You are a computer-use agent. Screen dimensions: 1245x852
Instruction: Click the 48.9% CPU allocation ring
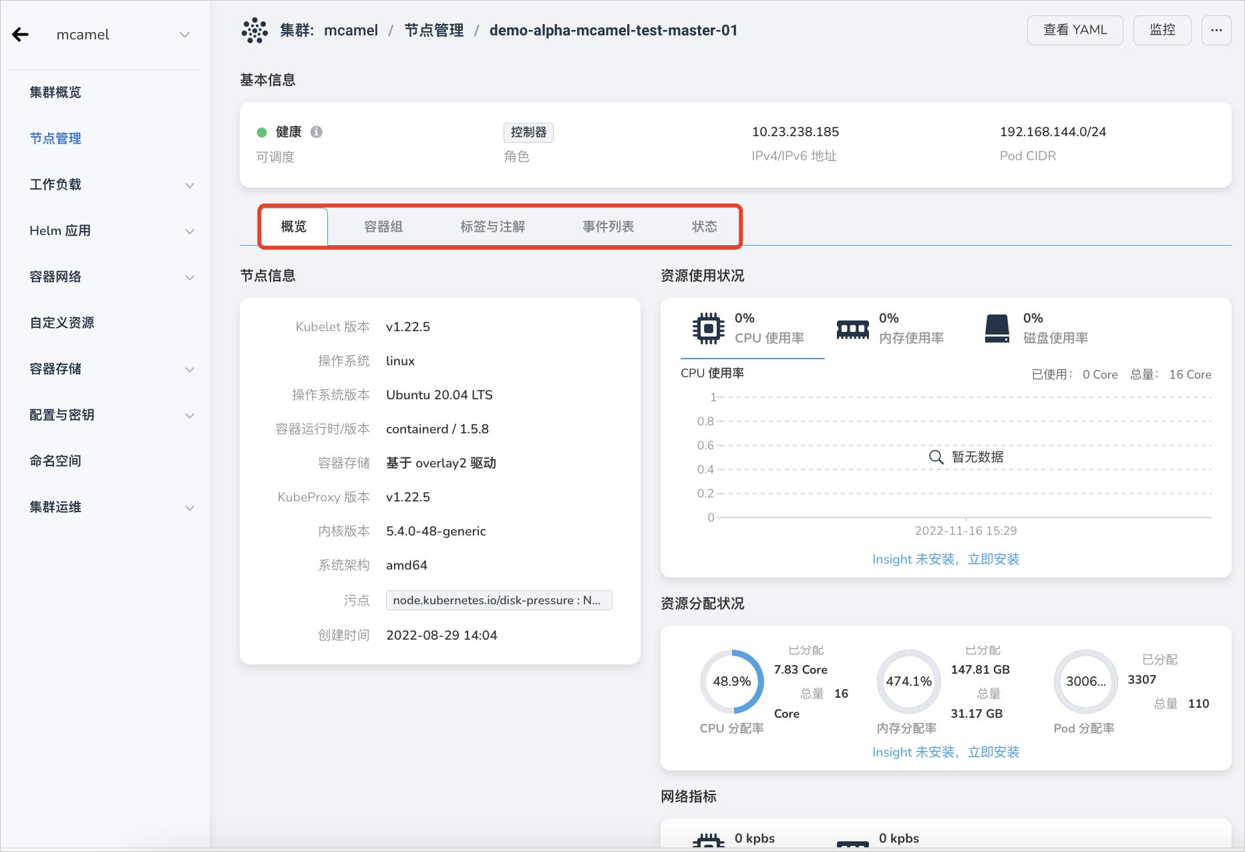pos(732,682)
